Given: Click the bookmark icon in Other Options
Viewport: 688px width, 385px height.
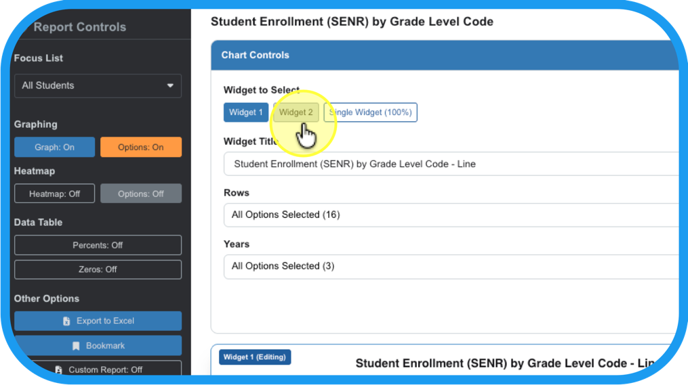Looking at the screenshot, I should [x=76, y=346].
